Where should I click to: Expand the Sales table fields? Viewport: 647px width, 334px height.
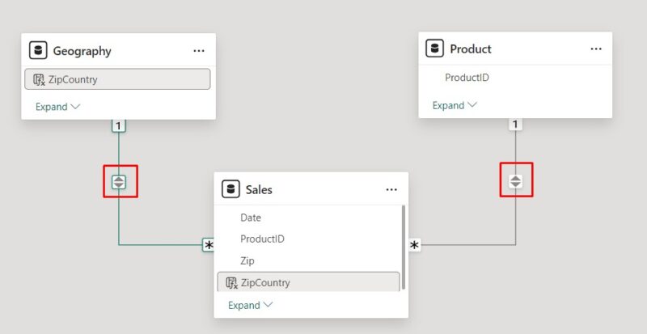(251, 305)
